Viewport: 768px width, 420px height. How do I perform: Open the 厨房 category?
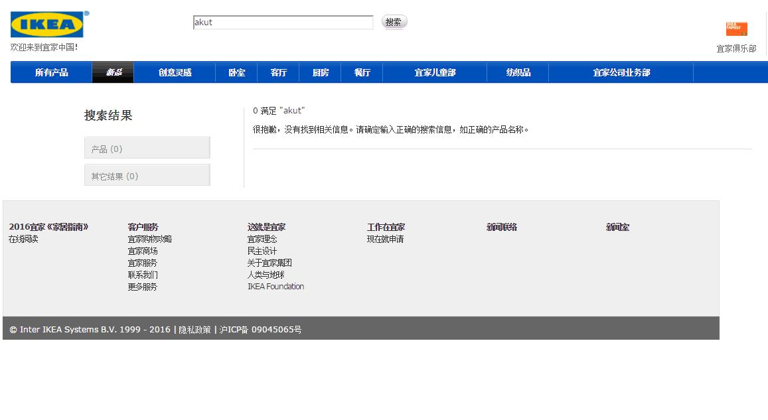point(319,72)
